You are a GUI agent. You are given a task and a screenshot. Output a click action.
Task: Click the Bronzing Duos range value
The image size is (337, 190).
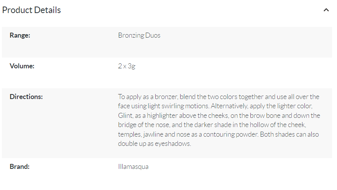pyautogui.click(x=139, y=35)
